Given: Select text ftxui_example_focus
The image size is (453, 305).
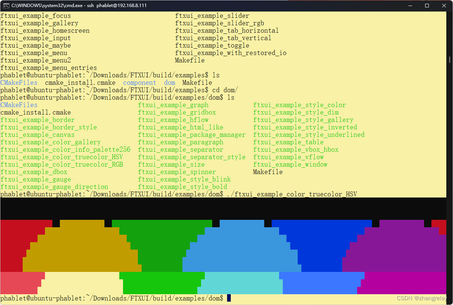Looking at the screenshot, I should 36,16.
